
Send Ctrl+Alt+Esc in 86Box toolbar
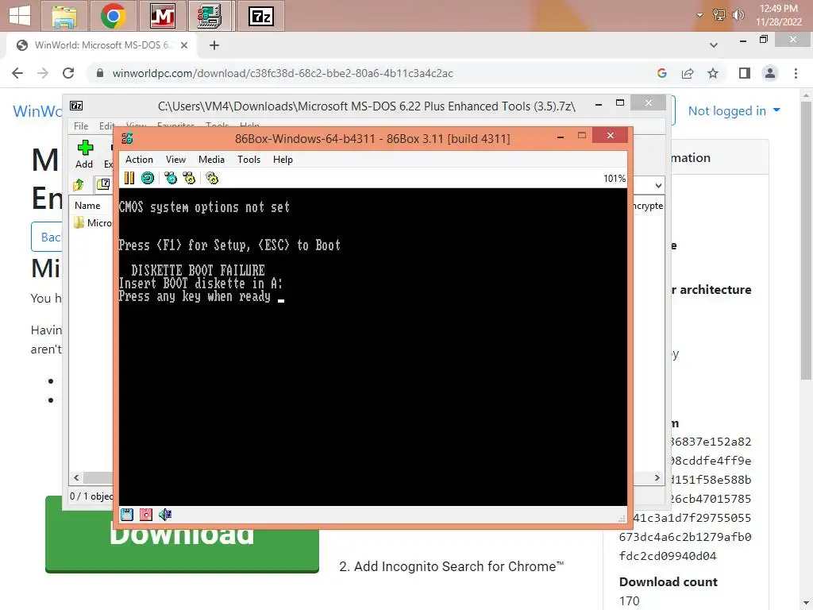[189, 179]
